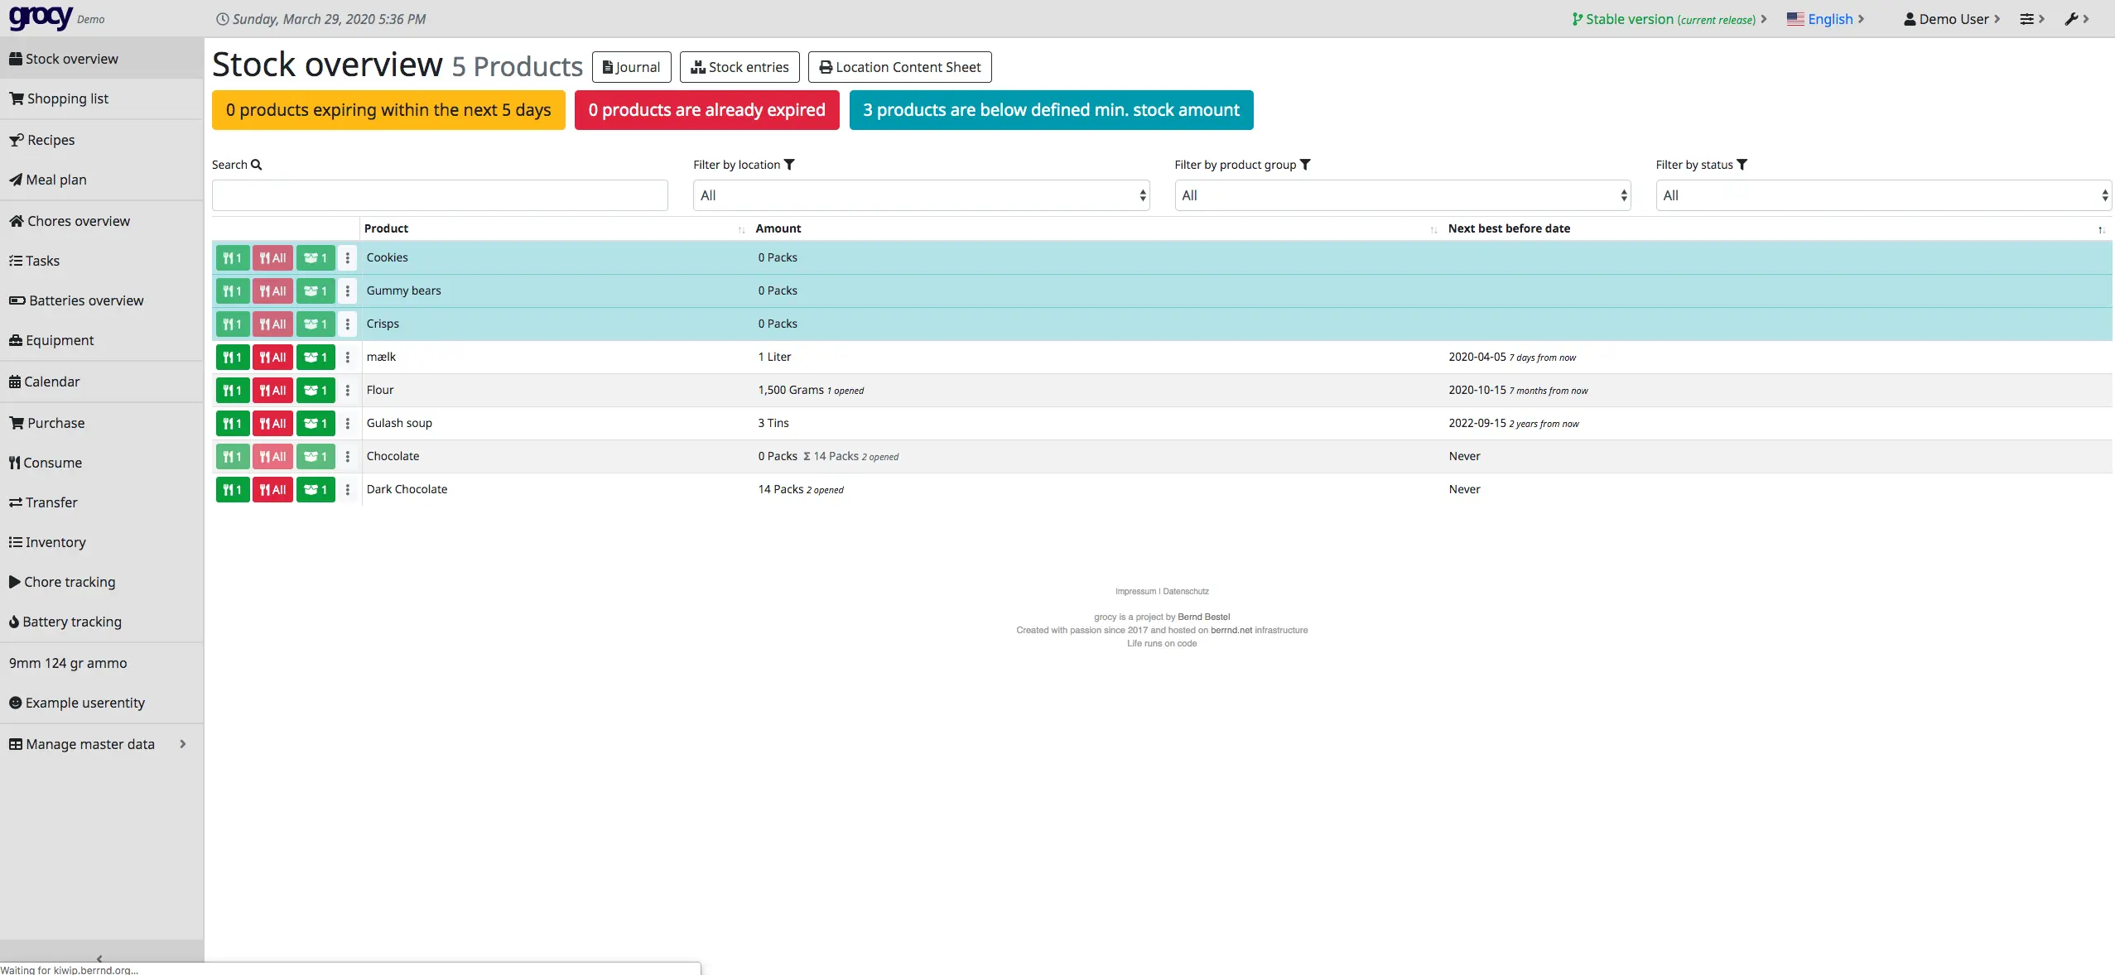Image resolution: width=2115 pixels, height=975 pixels.
Task: Click the Journal button
Action: pos(632,67)
